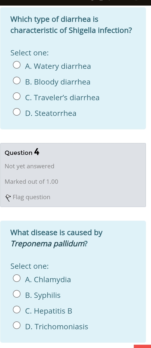Select answer A. Watery diarrhea
This screenshot has width=151, height=348.
point(16,65)
